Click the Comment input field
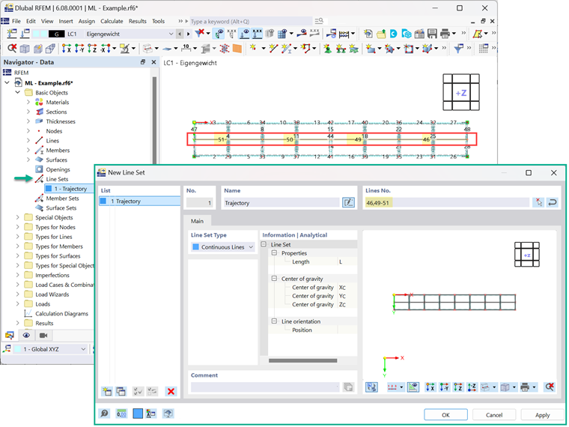Screen dimensions: 569x427 point(265,387)
